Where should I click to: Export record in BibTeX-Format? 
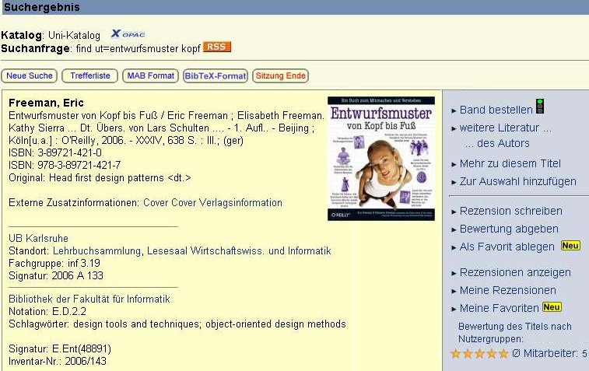[216, 76]
